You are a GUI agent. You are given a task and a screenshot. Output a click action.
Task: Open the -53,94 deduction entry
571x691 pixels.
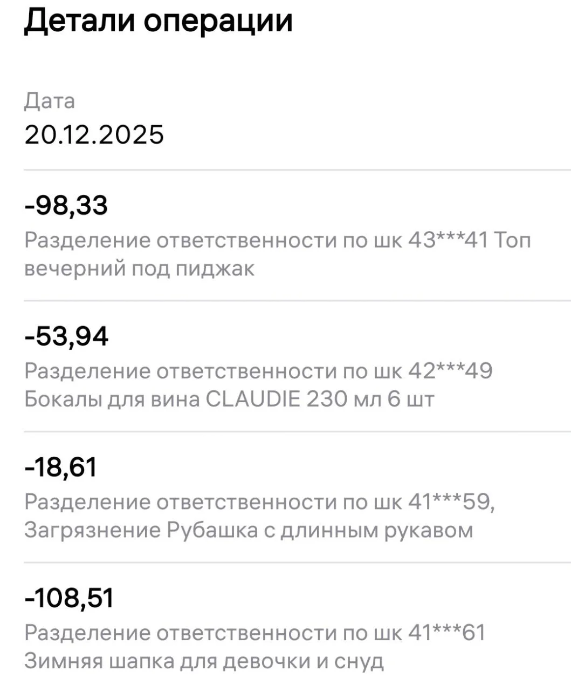[x=66, y=336]
